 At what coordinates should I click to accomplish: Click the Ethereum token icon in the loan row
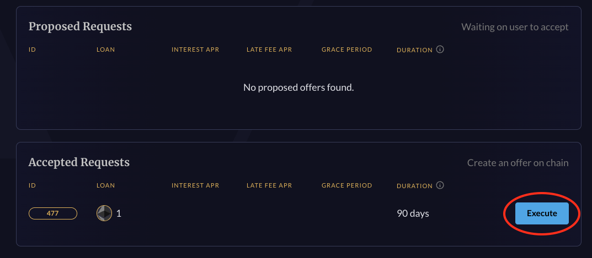pyautogui.click(x=104, y=213)
